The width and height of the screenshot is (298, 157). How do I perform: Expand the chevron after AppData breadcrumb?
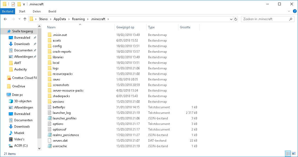(69, 19)
